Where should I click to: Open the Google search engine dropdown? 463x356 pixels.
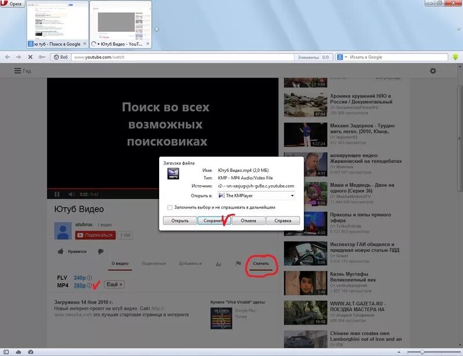point(342,57)
